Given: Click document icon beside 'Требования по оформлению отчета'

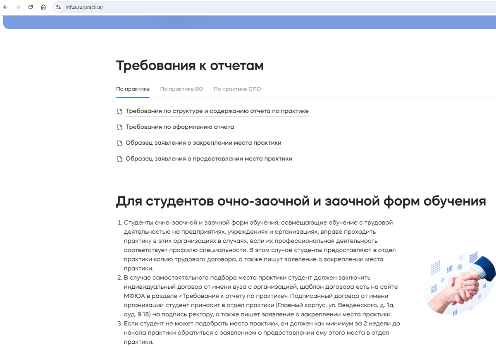Looking at the screenshot, I should (119, 127).
